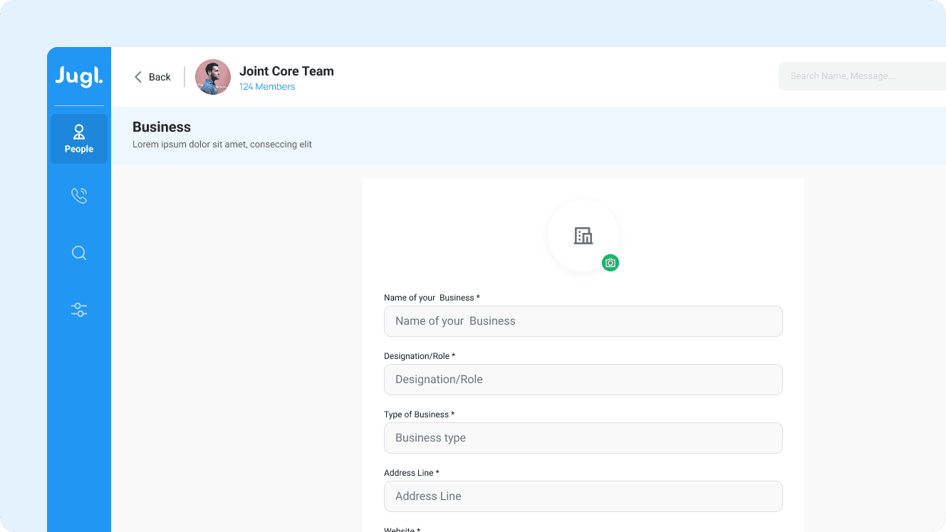Click the "Type of Business *" label
946x532 pixels.
point(419,414)
